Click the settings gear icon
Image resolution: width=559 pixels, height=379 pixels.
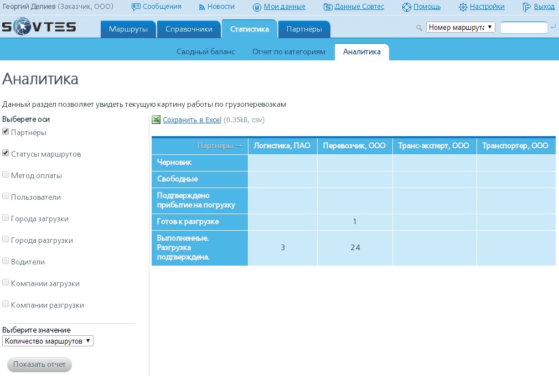click(x=463, y=7)
